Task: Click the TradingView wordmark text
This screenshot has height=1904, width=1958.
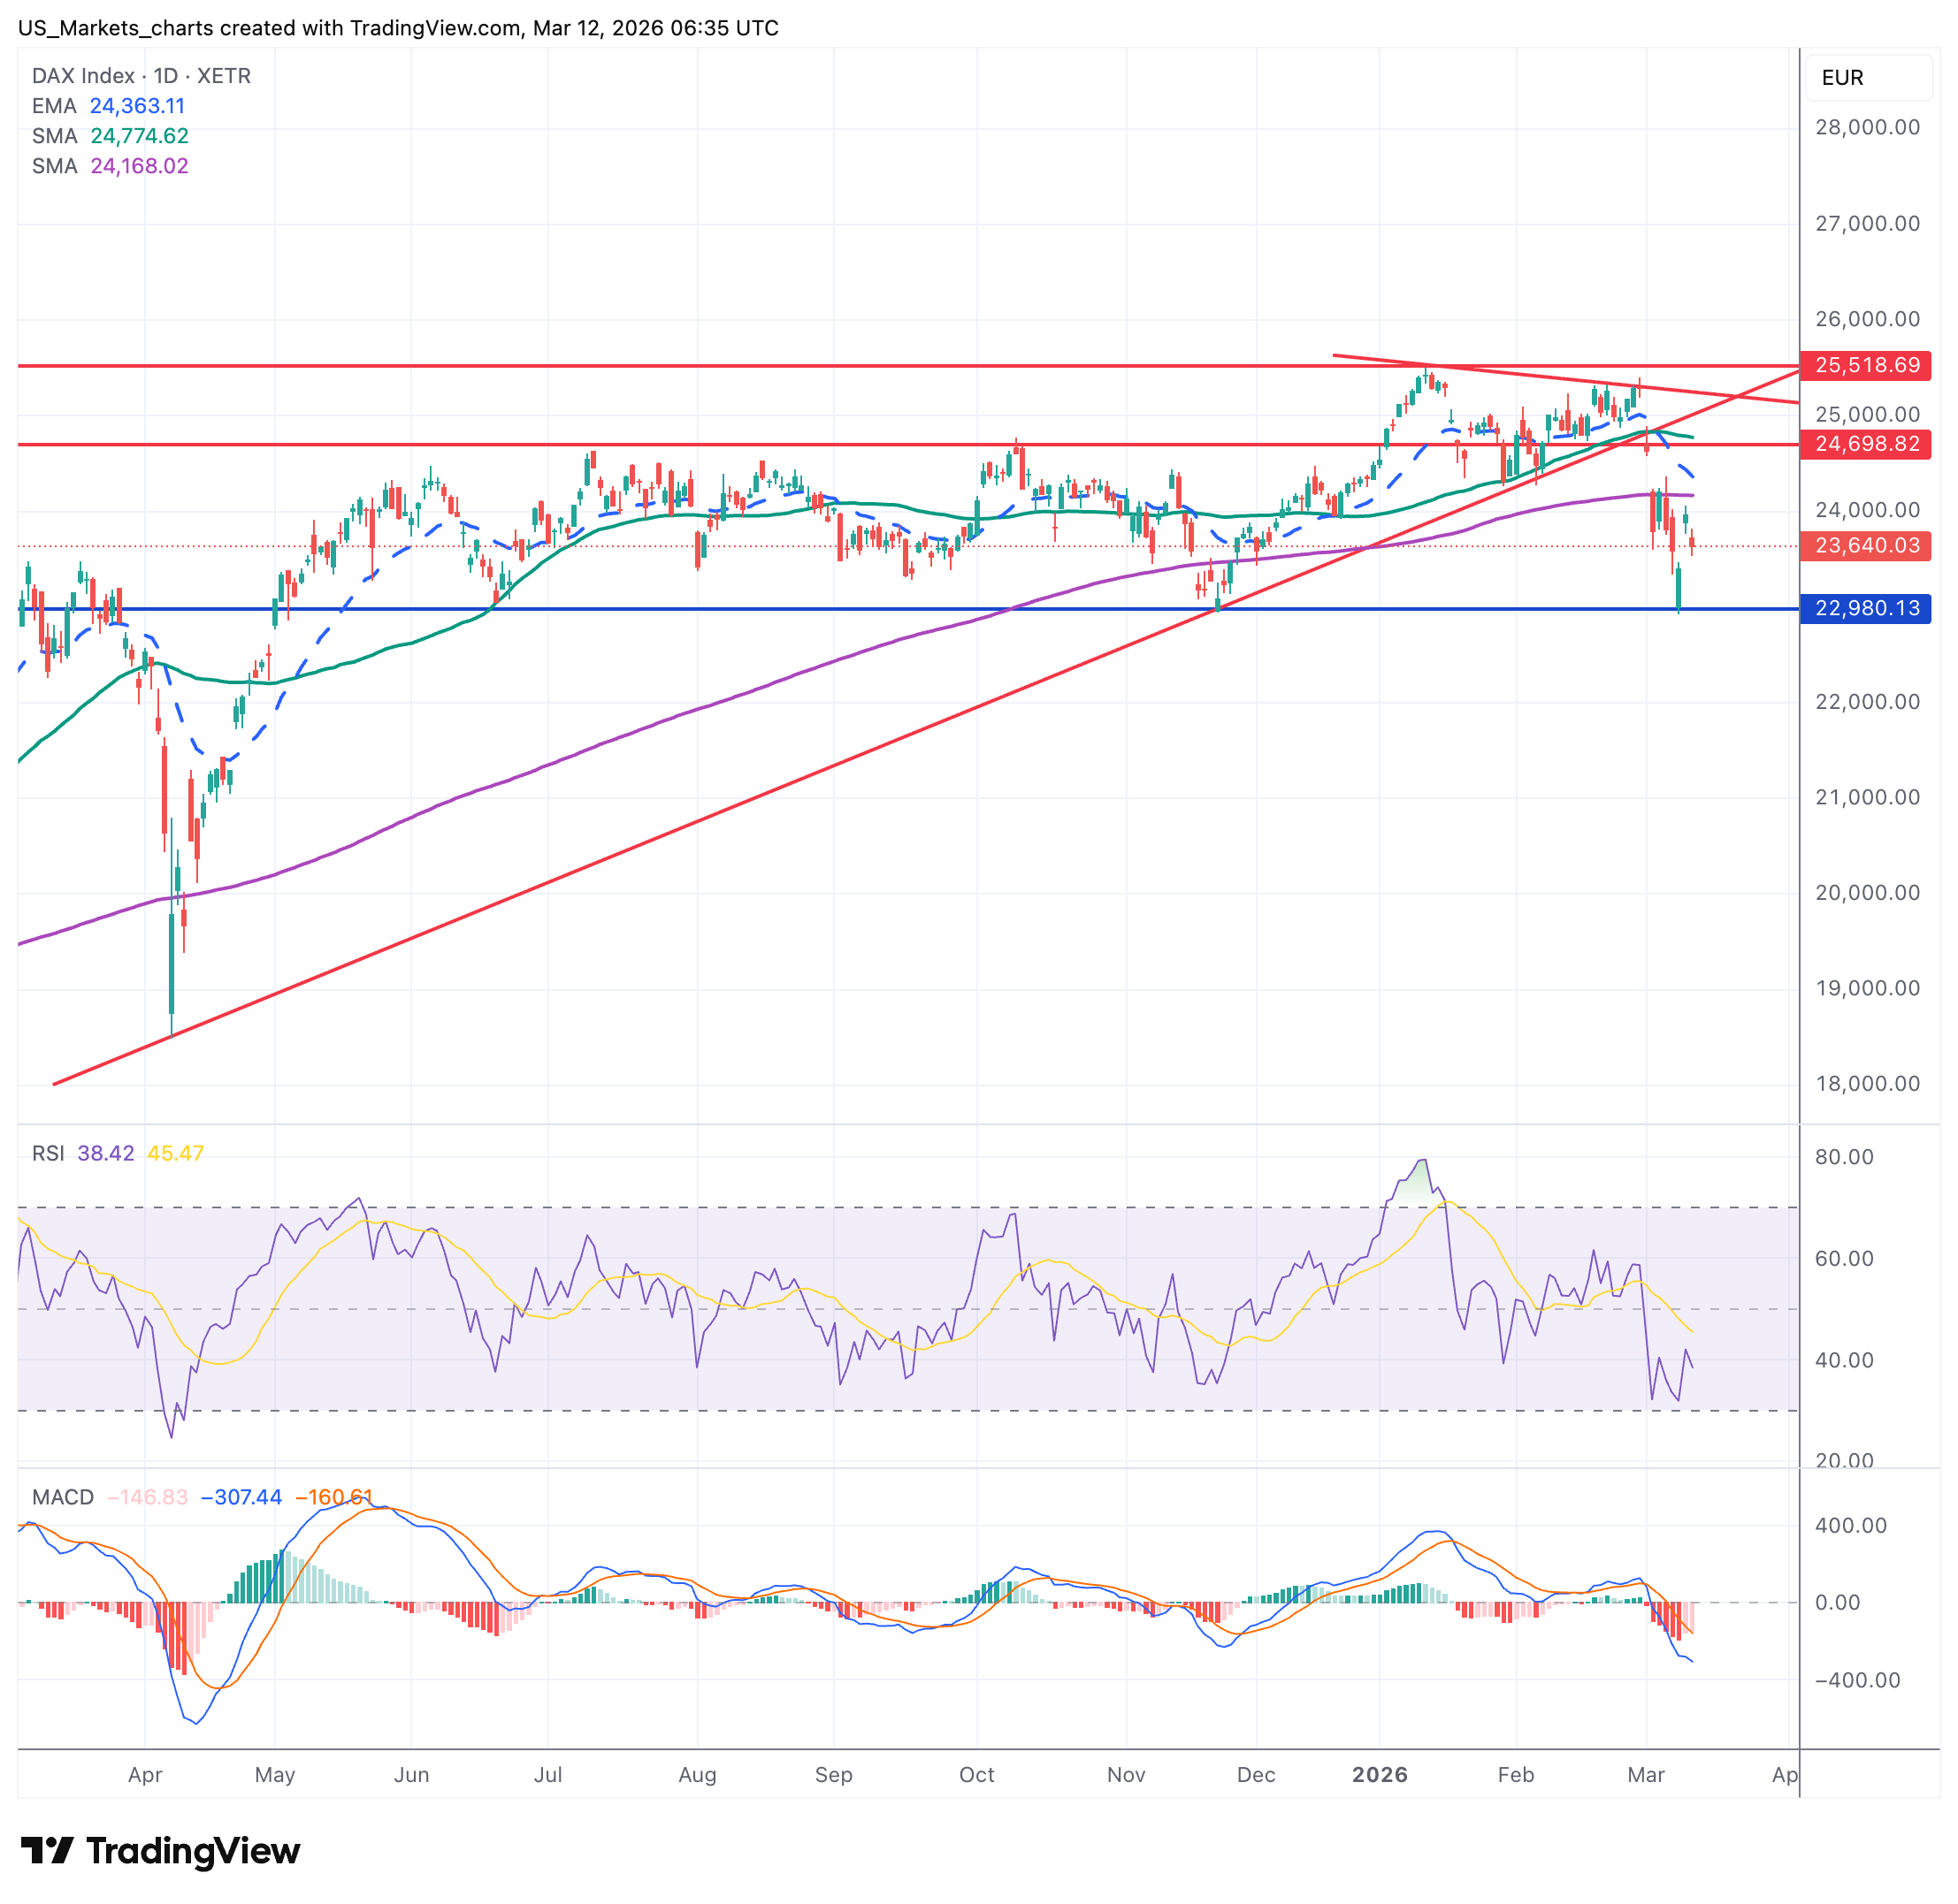Action: pyautogui.click(x=192, y=1850)
